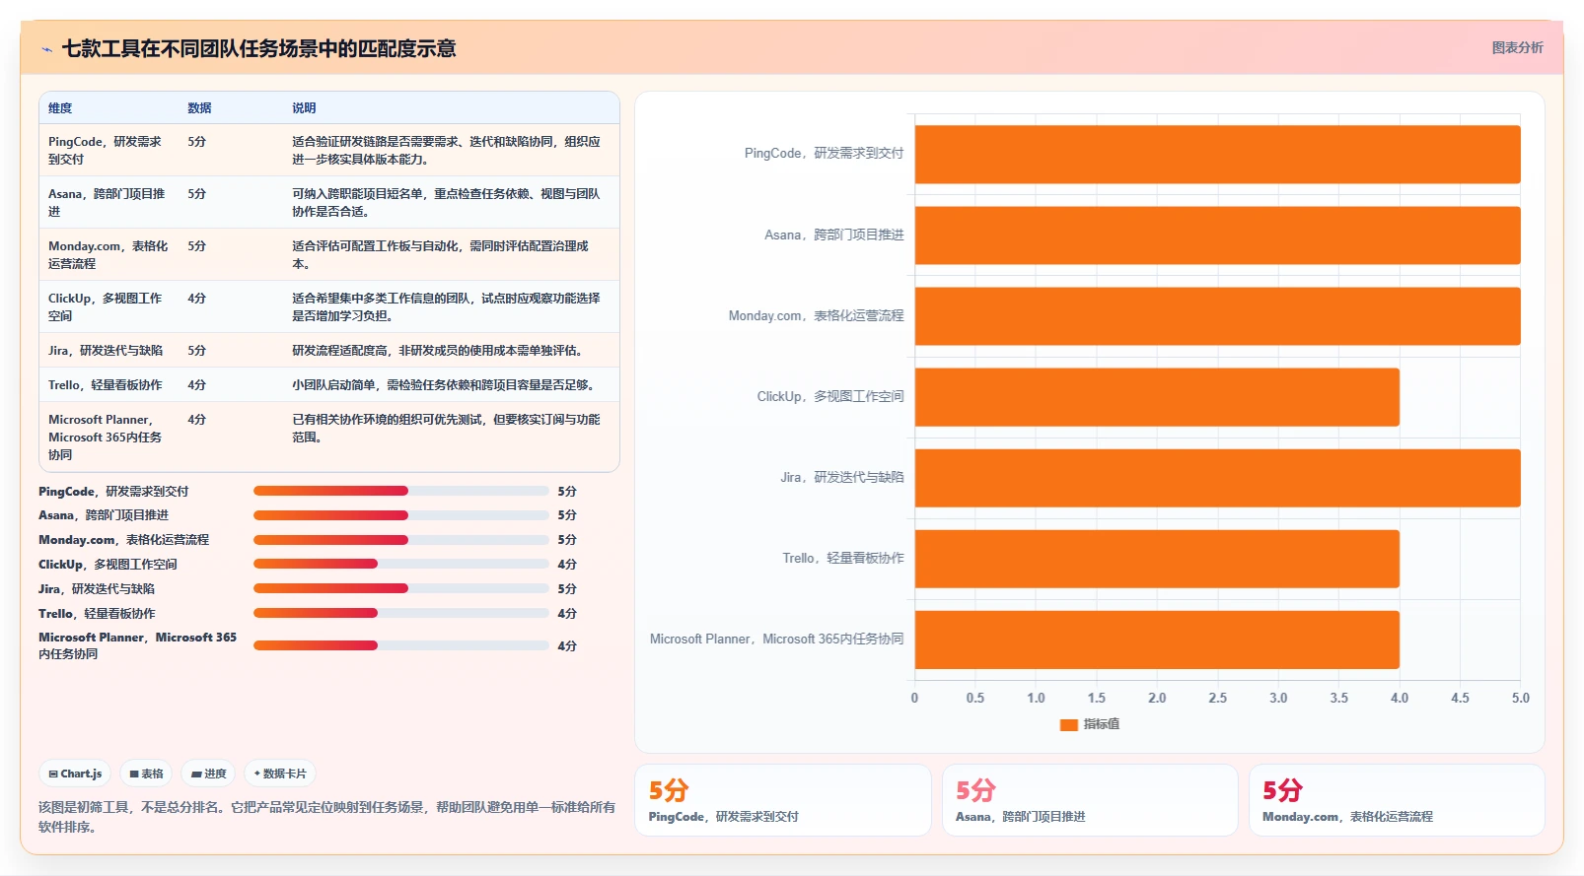1584x876 pixels.
Task: Select the 数据卡片 chip
Action: 280,774
